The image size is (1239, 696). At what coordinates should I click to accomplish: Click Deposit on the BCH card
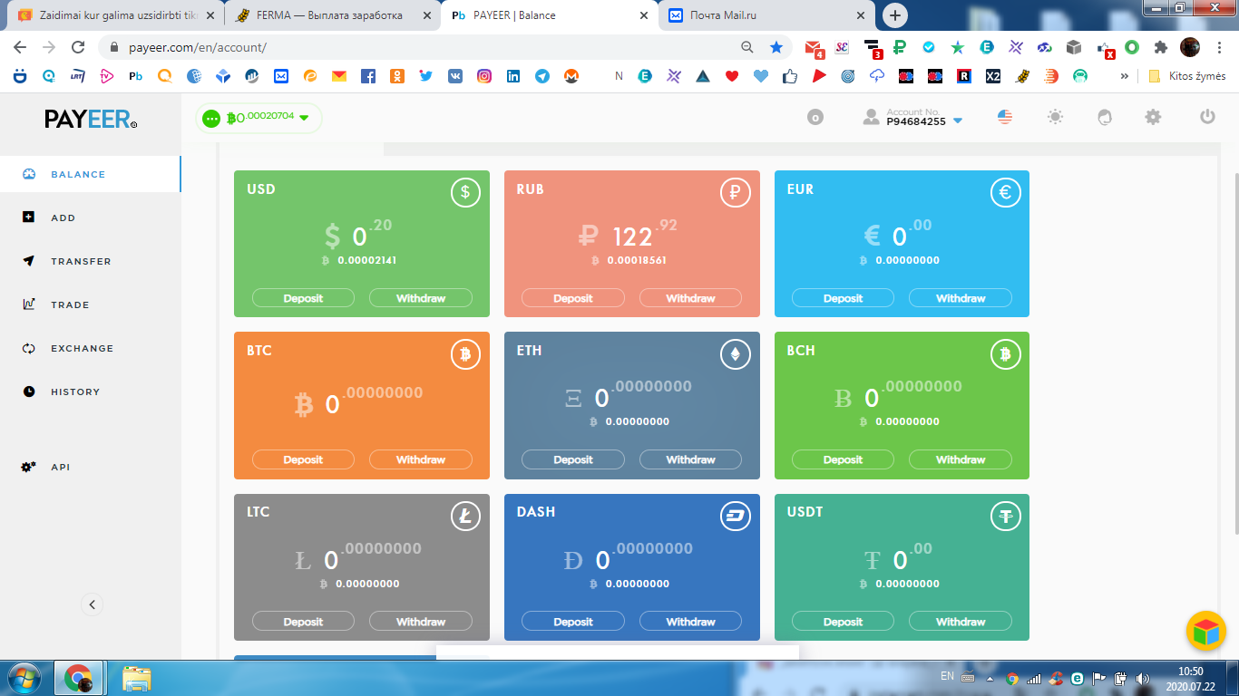coord(843,459)
